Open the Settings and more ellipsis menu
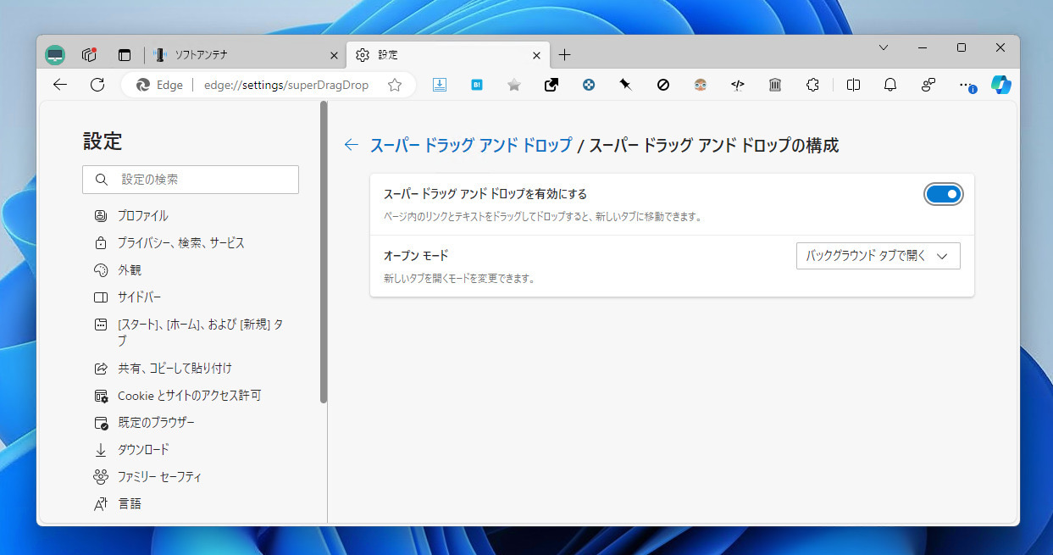Viewport: 1053px width, 555px height. pos(964,85)
